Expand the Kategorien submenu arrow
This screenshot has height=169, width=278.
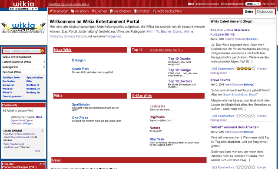point(44,67)
